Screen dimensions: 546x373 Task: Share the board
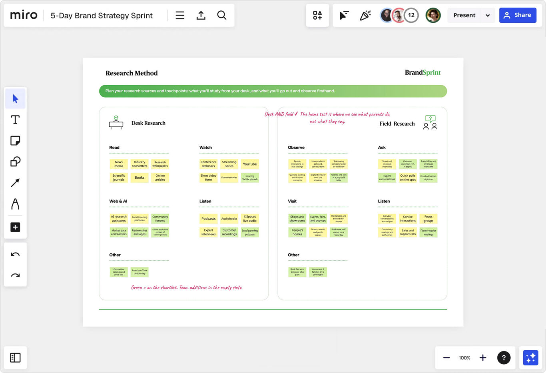(518, 15)
